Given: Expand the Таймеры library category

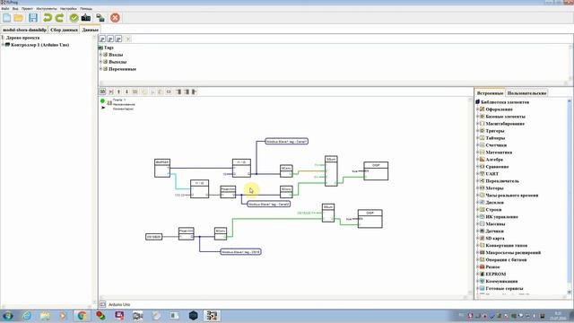Looking at the screenshot, I should coord(477,138).
